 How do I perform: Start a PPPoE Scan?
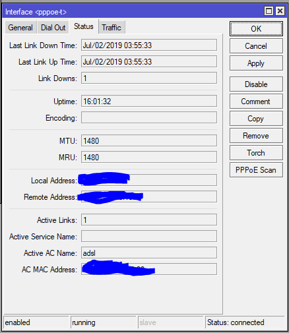click(x=256, y=170)
